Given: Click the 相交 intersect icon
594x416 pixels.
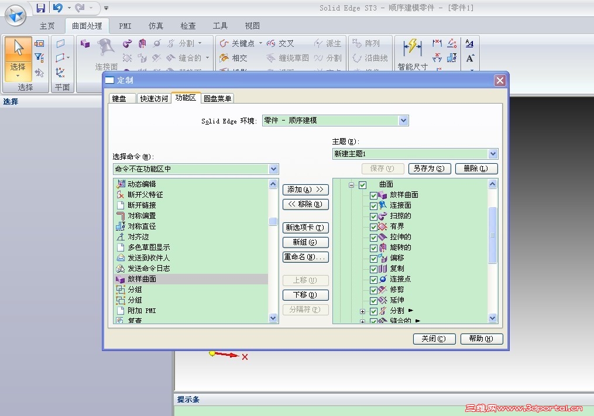Looking at the screenshot, I should (x=224, y=58).
